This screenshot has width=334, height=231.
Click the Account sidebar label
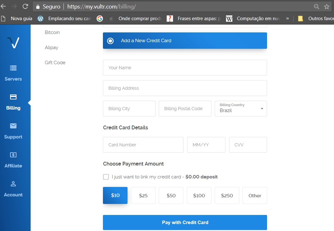point(13,195)
